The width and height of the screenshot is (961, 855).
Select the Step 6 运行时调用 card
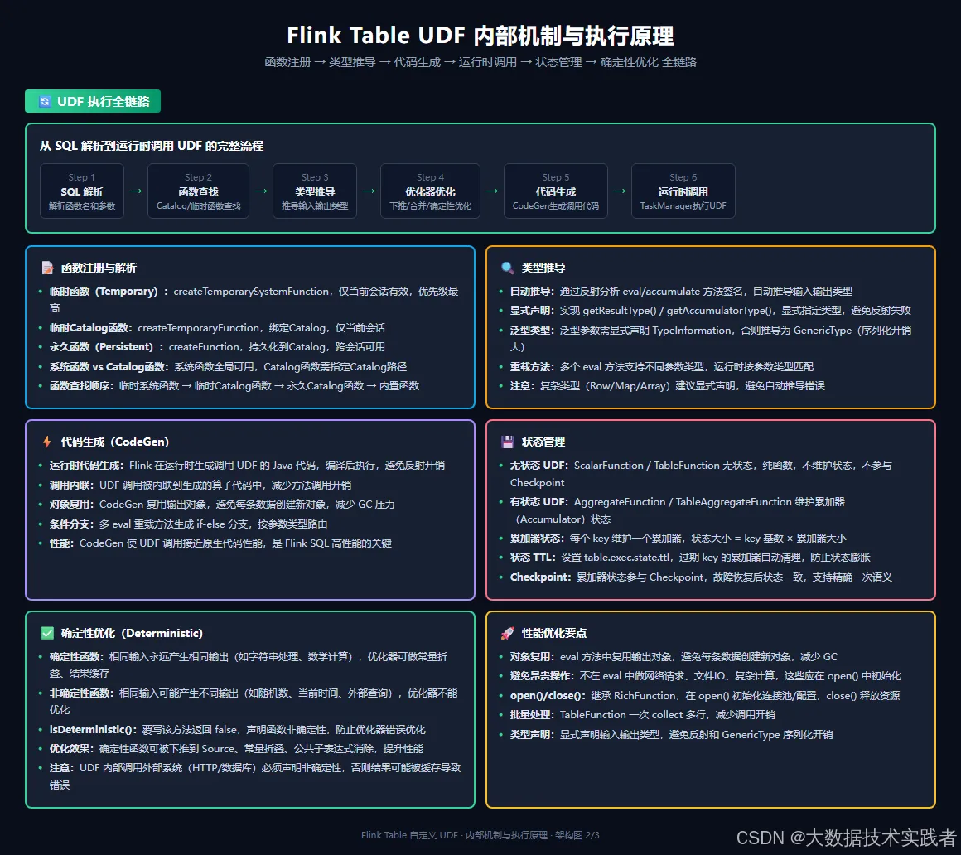click(683, 191)
